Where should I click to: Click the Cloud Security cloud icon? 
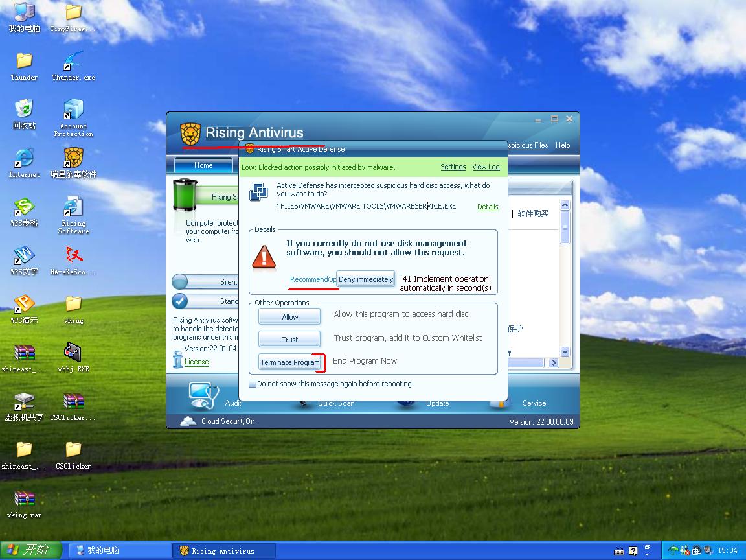click(188, 421)
